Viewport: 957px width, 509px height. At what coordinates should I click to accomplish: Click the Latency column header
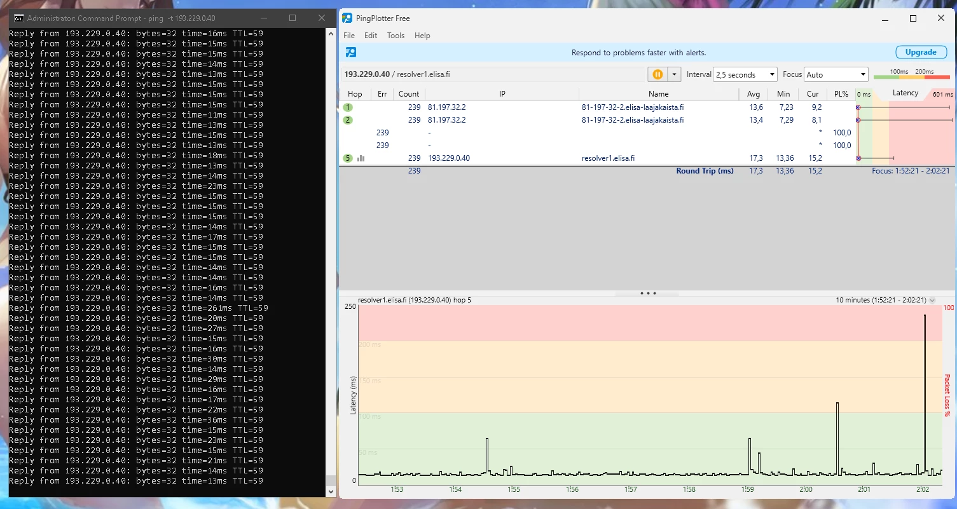905,93
